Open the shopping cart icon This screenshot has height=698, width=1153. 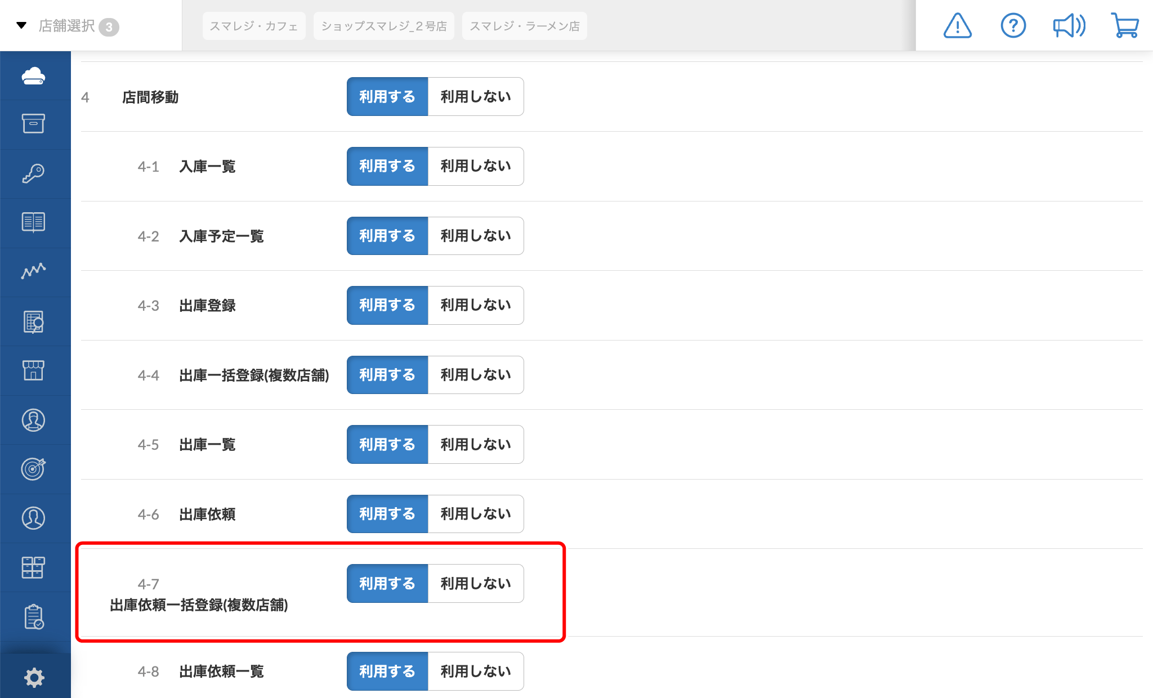[1125, 26]
